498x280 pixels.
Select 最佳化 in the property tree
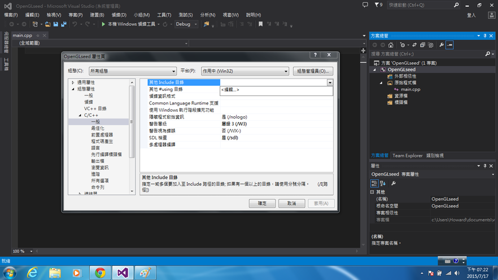tap(98, 128)
